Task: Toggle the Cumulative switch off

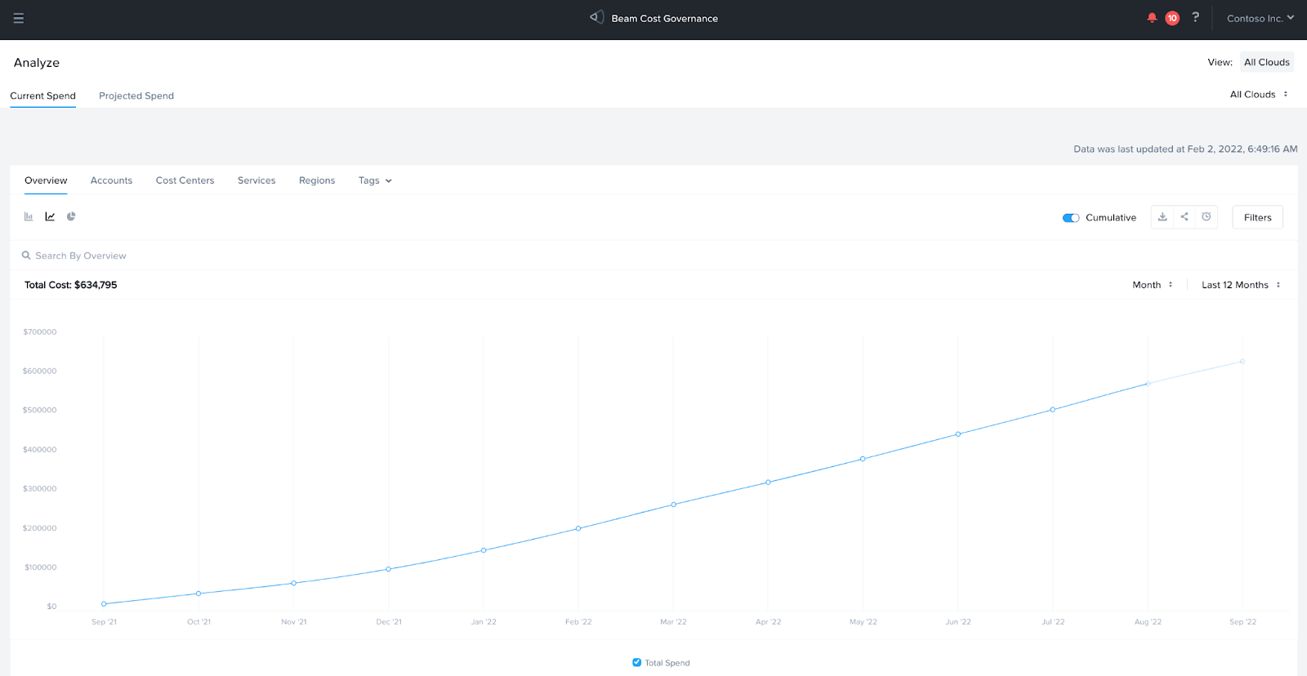Action: pyautogui.click(x=1071, y=218)
